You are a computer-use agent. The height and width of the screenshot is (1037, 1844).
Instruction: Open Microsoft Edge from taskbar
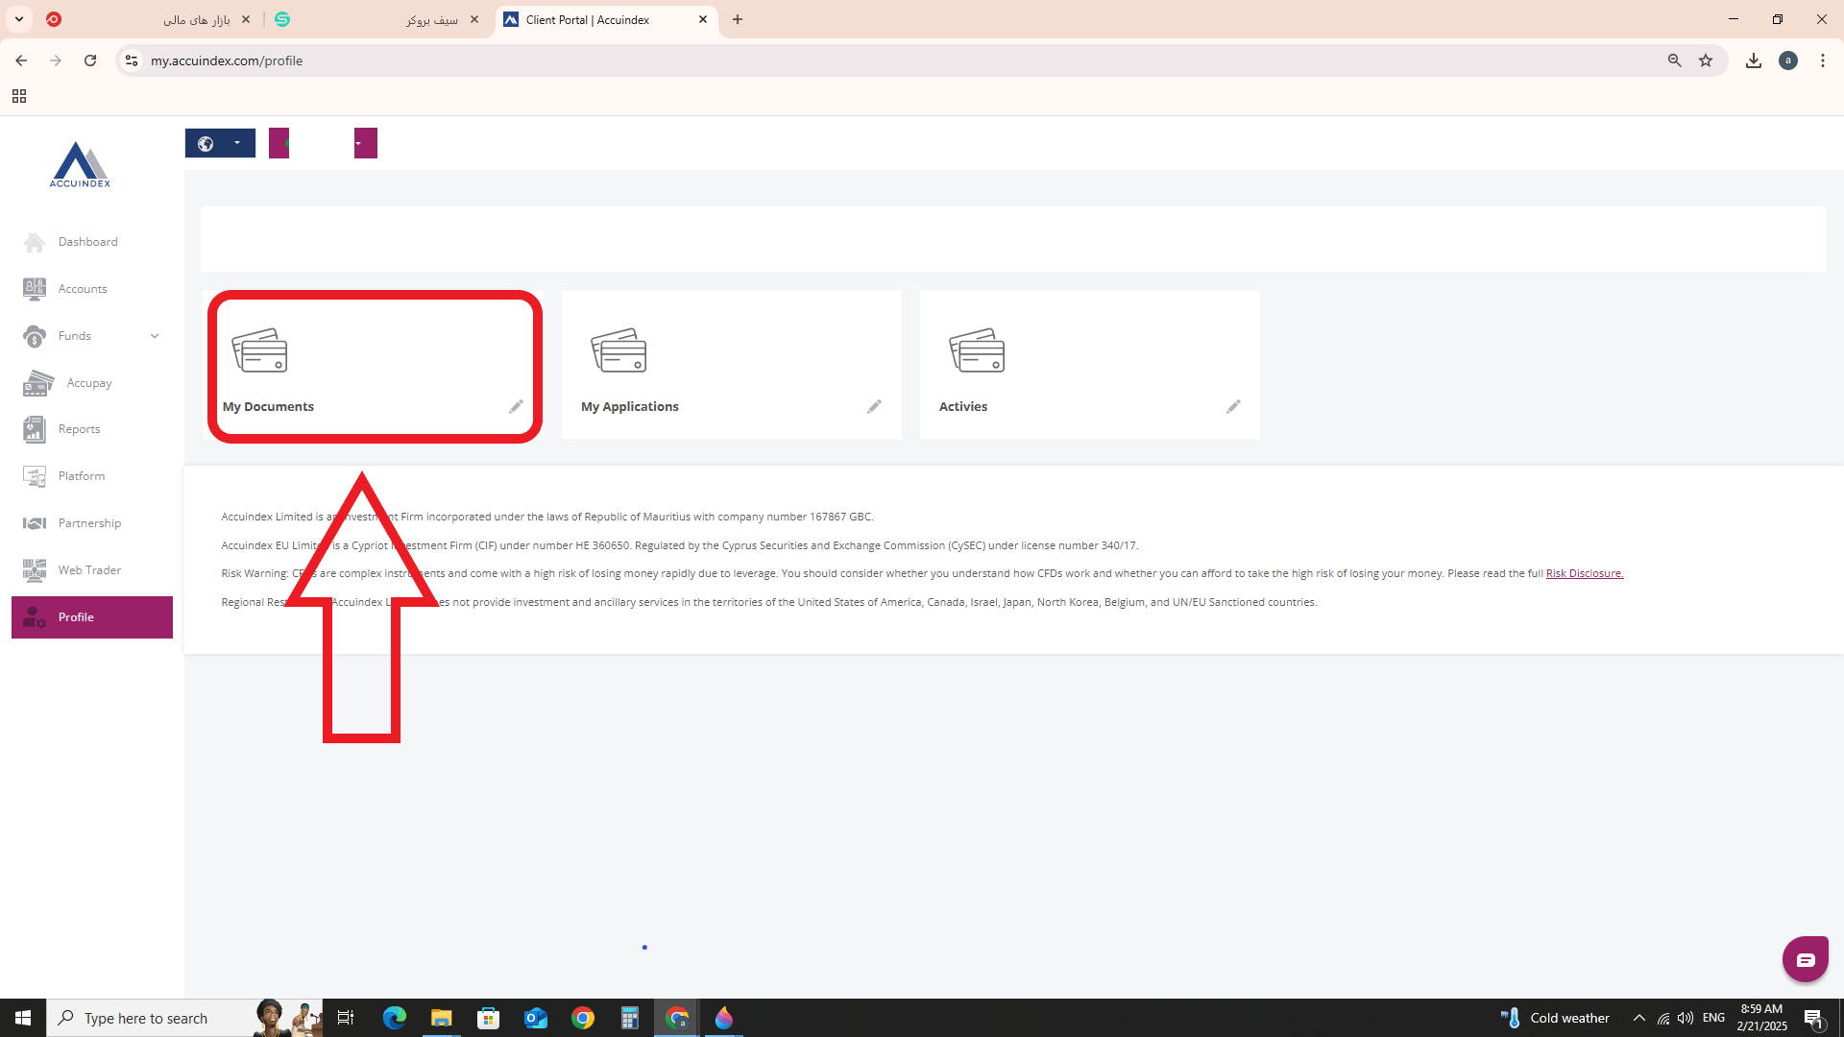[395, 1018]
